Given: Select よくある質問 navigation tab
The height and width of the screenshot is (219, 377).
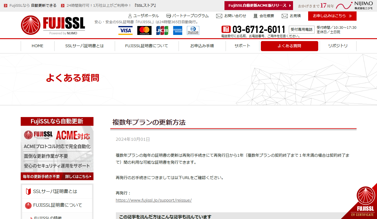Looking at the screenshot, I should pyautogui.click(x=289, y=46).
